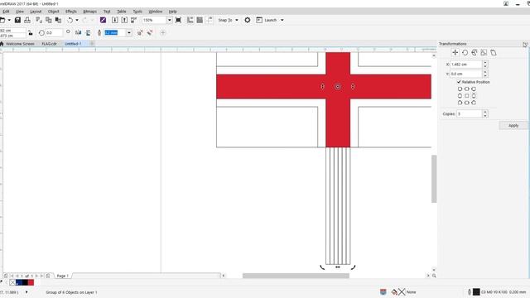Open the Layout menu

pos(36,12)
